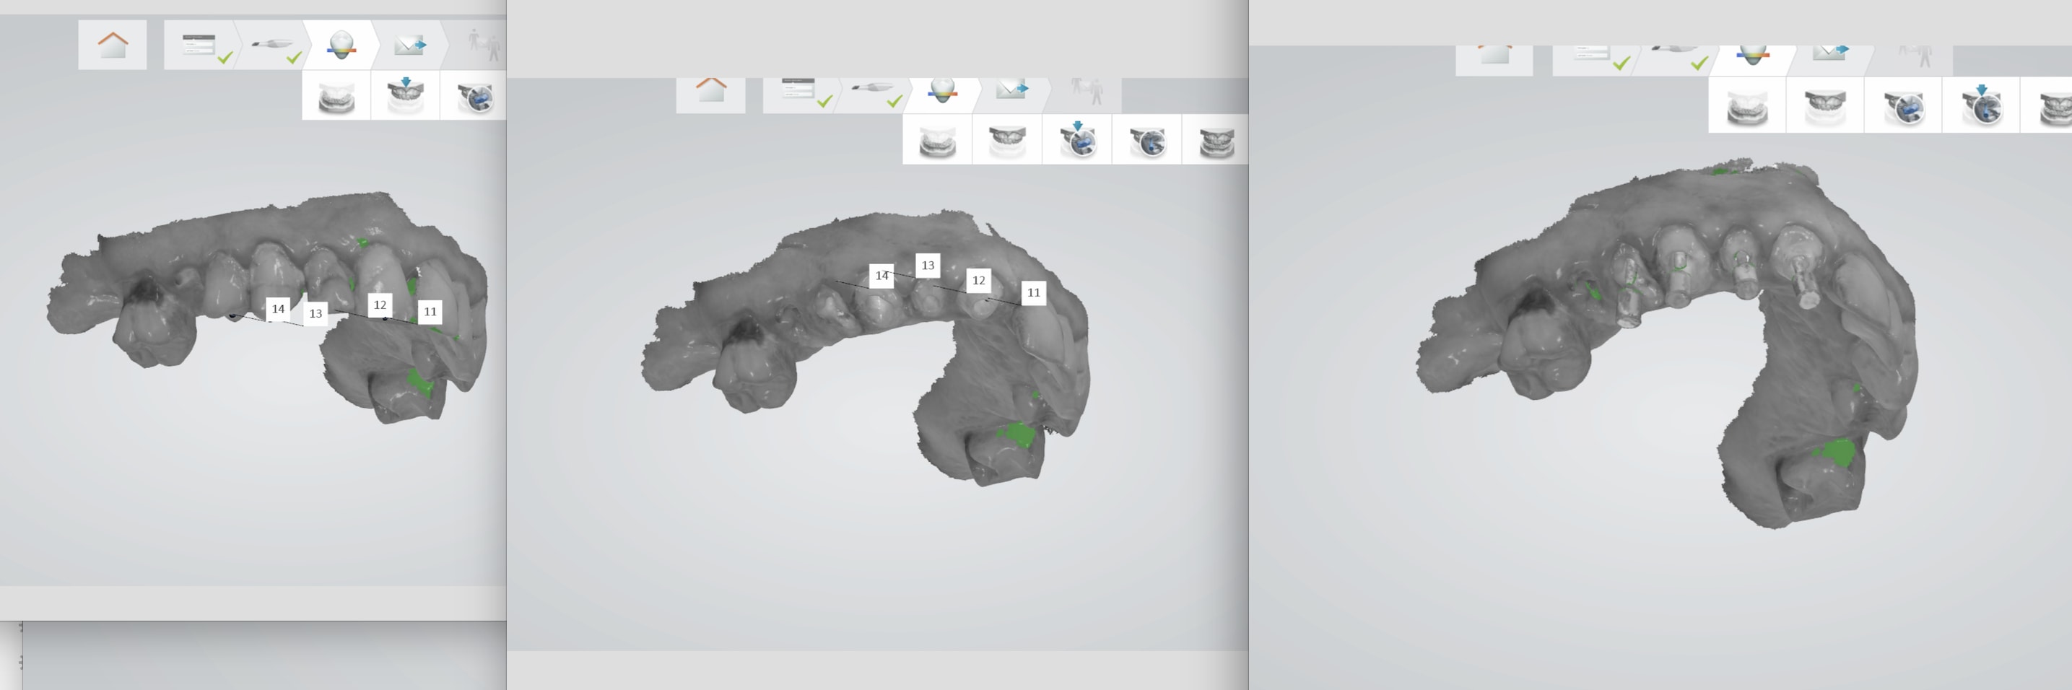
Task: Click the Analyze tooth step in the middle window
Action: tap(941, 90)
